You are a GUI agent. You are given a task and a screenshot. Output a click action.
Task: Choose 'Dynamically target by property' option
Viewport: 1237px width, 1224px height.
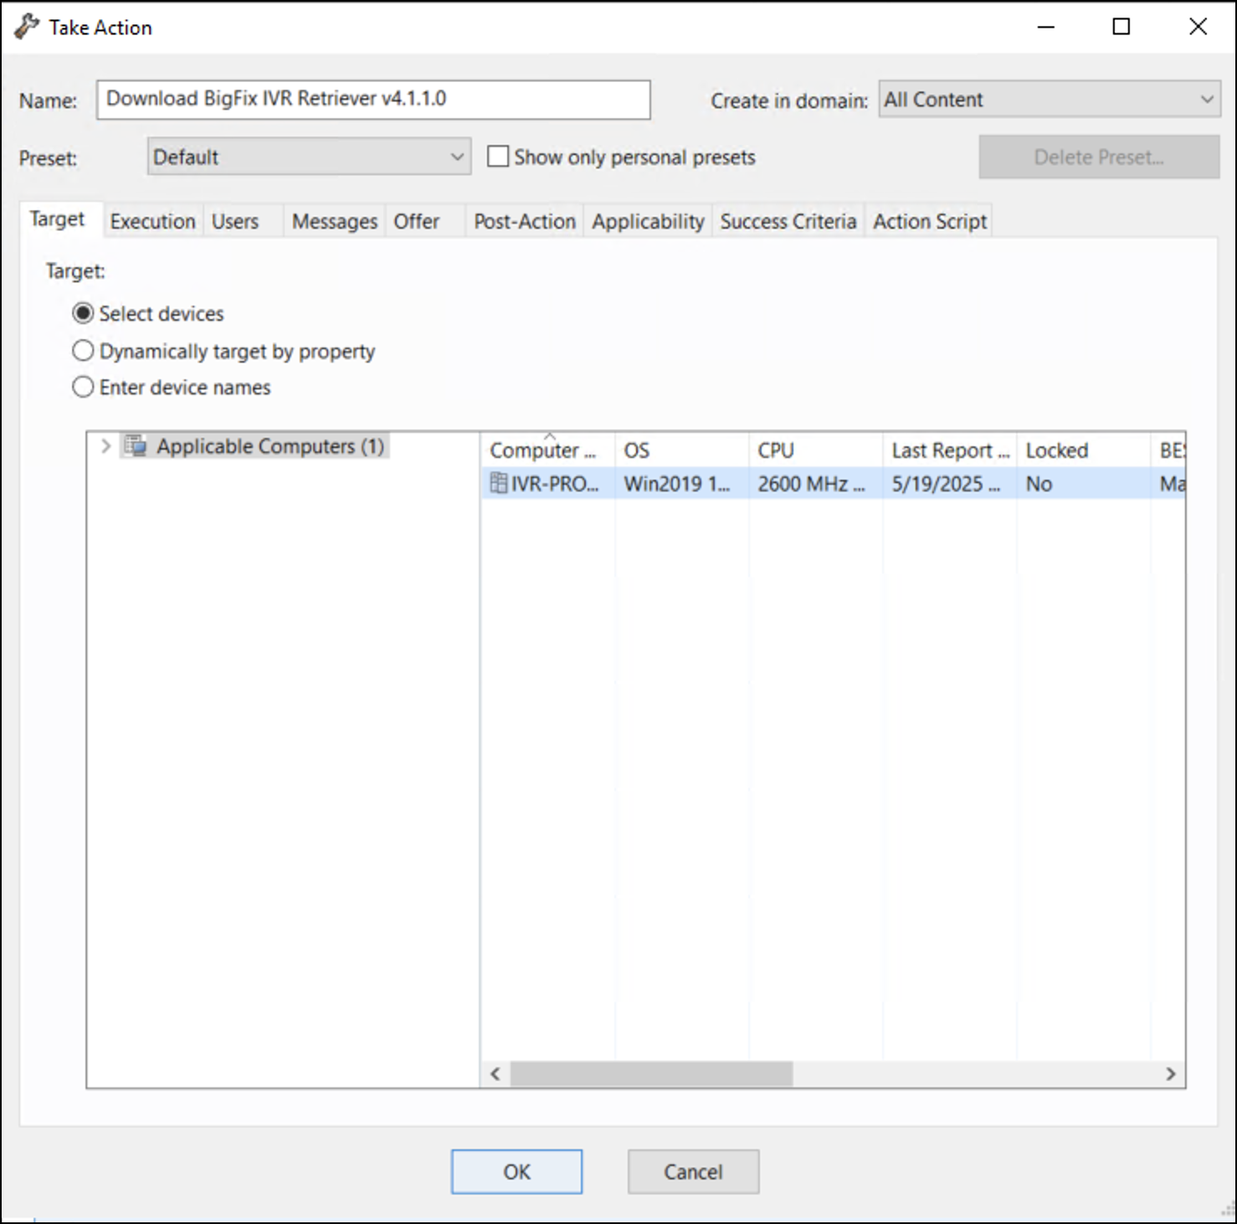(x=83, y=350)
